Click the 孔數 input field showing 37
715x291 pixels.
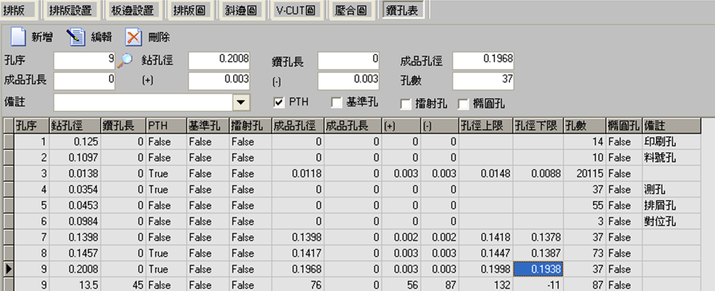coord(483,81)
